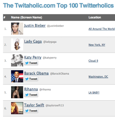Select the All Around The World location
Image resolution: width=115 pixels, height=117 pixels.
pos(102,29)
